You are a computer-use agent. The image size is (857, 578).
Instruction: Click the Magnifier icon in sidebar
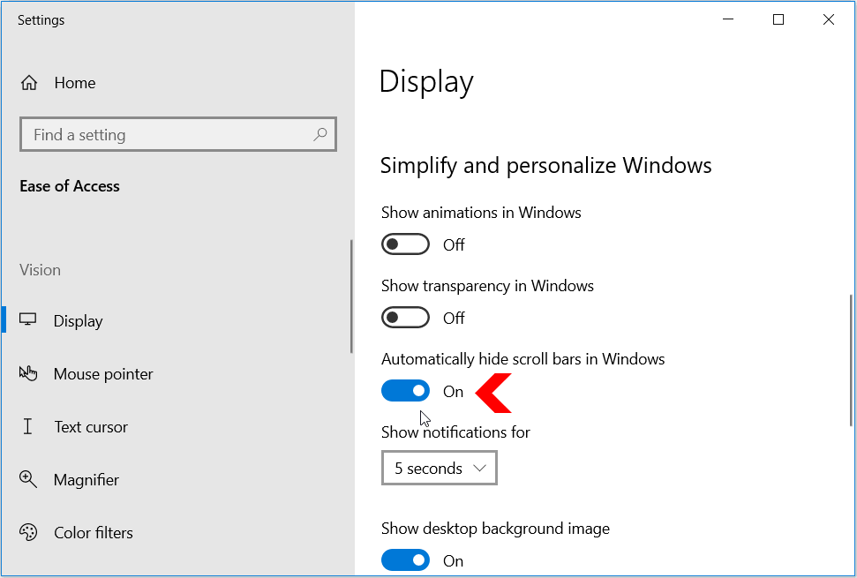point(28,480)
